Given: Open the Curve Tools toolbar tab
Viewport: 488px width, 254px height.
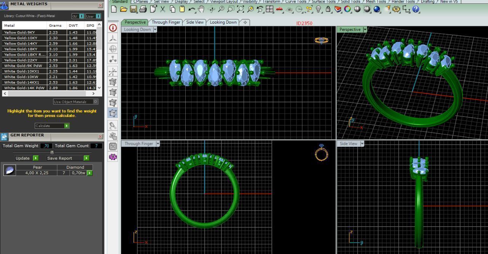Looking at the screenshot, I should coord(295,2).
